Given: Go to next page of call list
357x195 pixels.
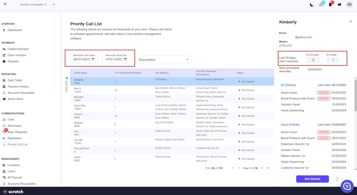Looking at the screenshot, I should coord(262,168).
